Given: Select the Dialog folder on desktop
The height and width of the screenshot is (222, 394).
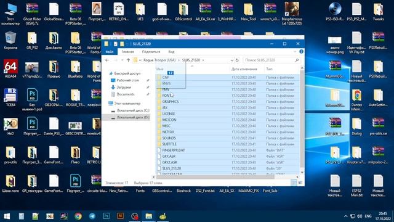Looking at the screenshot, I should click(x=356, y=126).
